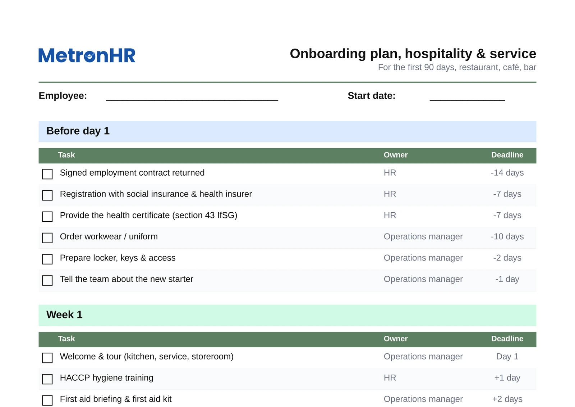
Task: Click Operations manager owner for workwear row
Action: [423, 236]
